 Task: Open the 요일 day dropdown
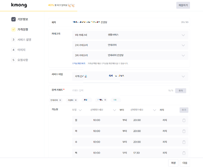77,110
